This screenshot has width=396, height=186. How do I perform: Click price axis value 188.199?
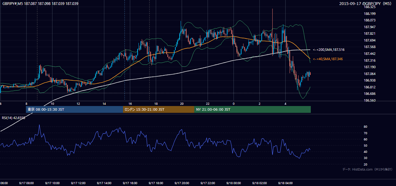tap(370, 14)
